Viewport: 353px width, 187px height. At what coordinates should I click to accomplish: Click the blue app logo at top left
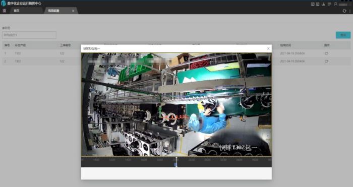click(4, 4)
